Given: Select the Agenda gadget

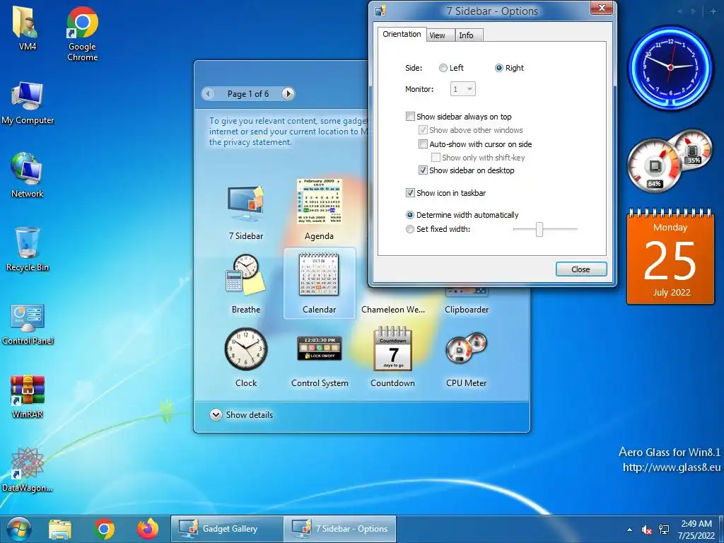Looking at the screenshot, I should click(319, 210).
